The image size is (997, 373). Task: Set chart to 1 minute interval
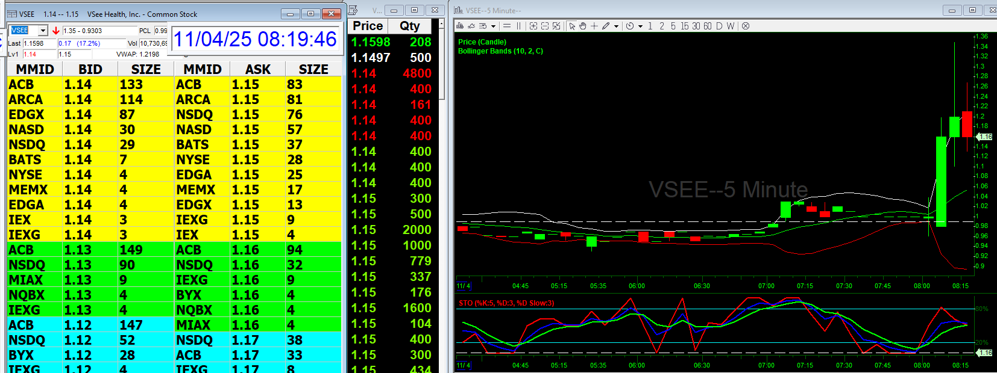pyautogui.click(x=650, y=26)
